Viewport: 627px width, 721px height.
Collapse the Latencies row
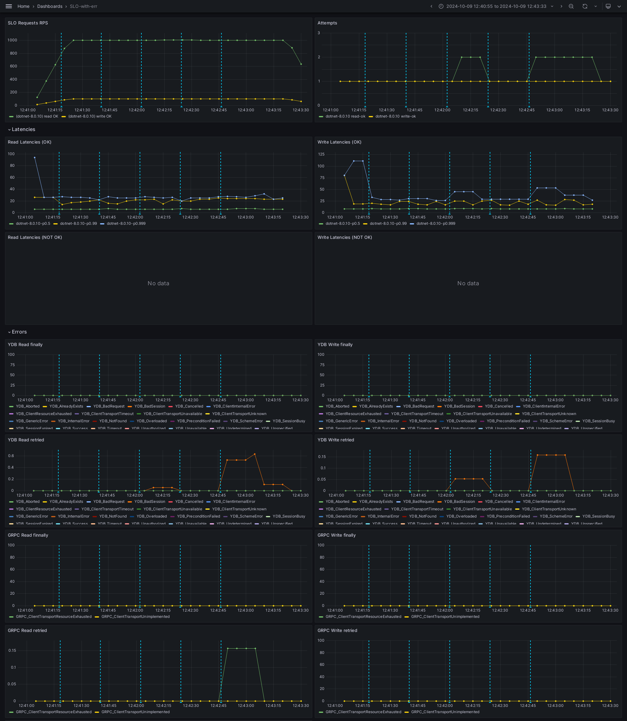click(x=21, y=129)
